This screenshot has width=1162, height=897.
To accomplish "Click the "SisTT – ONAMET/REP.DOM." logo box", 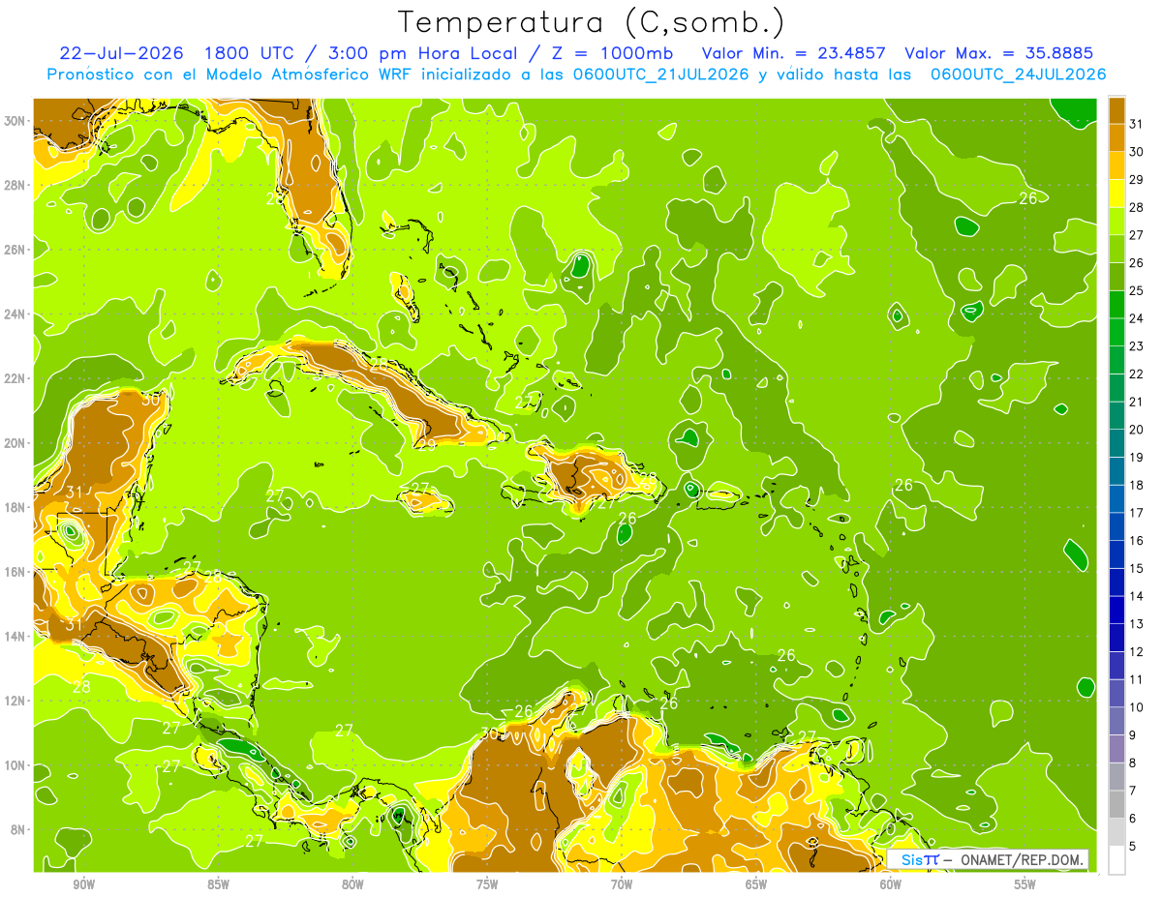I will coord(988,860).
